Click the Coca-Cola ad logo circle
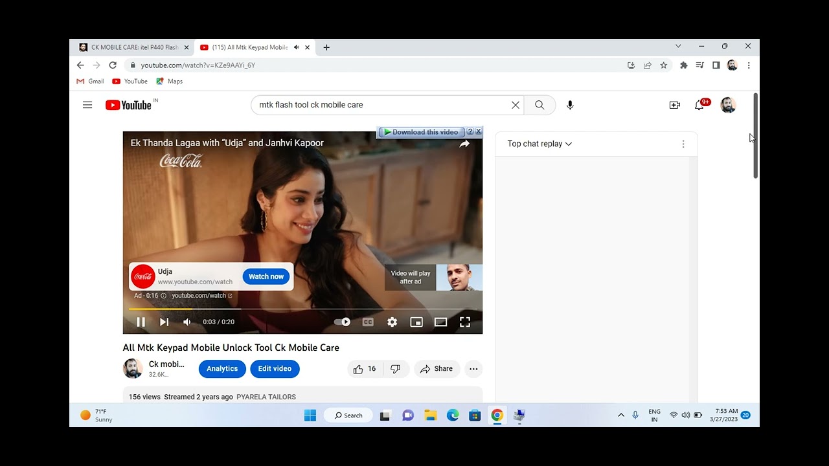Viewport: 829px width, 466px height. [143, 276]
